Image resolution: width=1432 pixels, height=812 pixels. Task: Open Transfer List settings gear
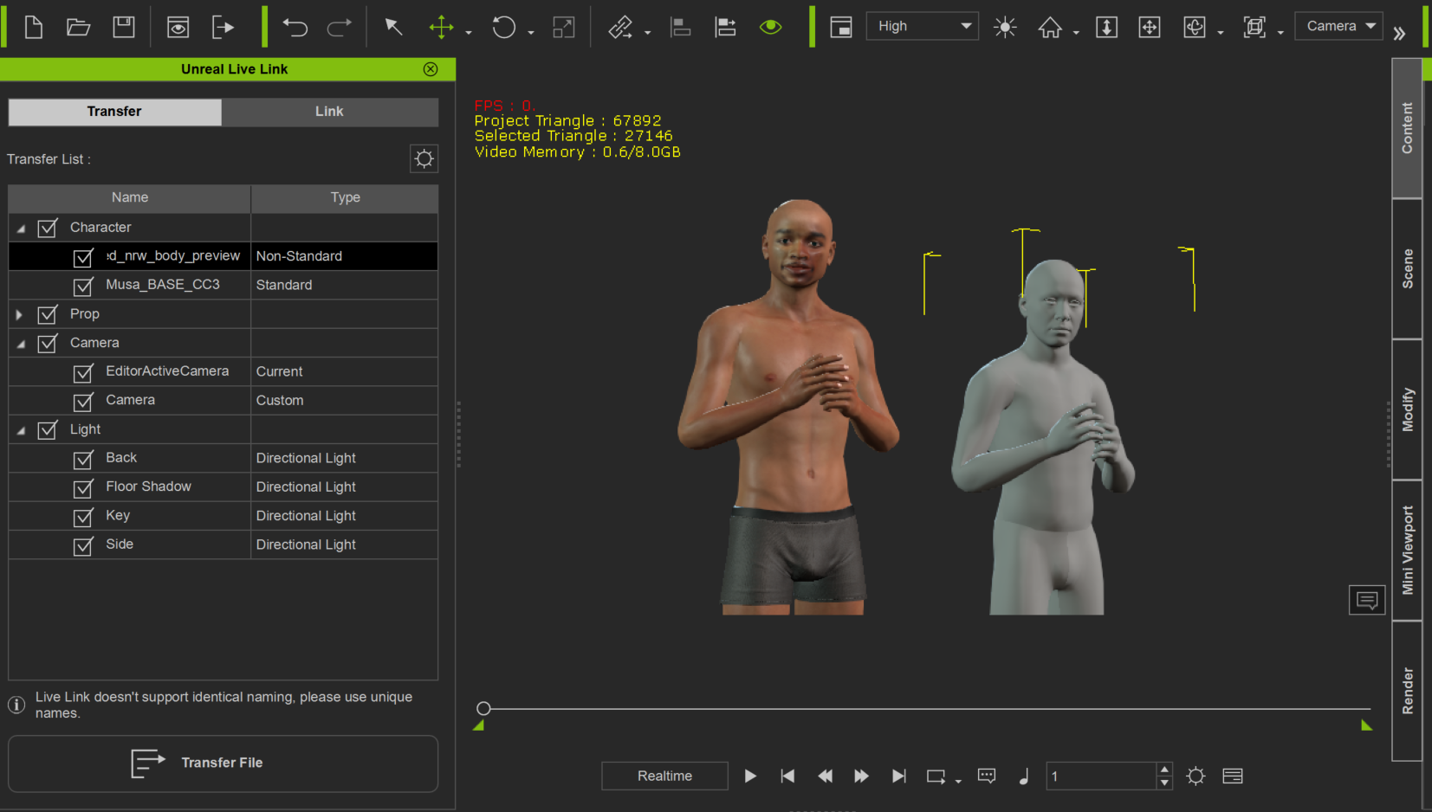click(x=424, y=158)
